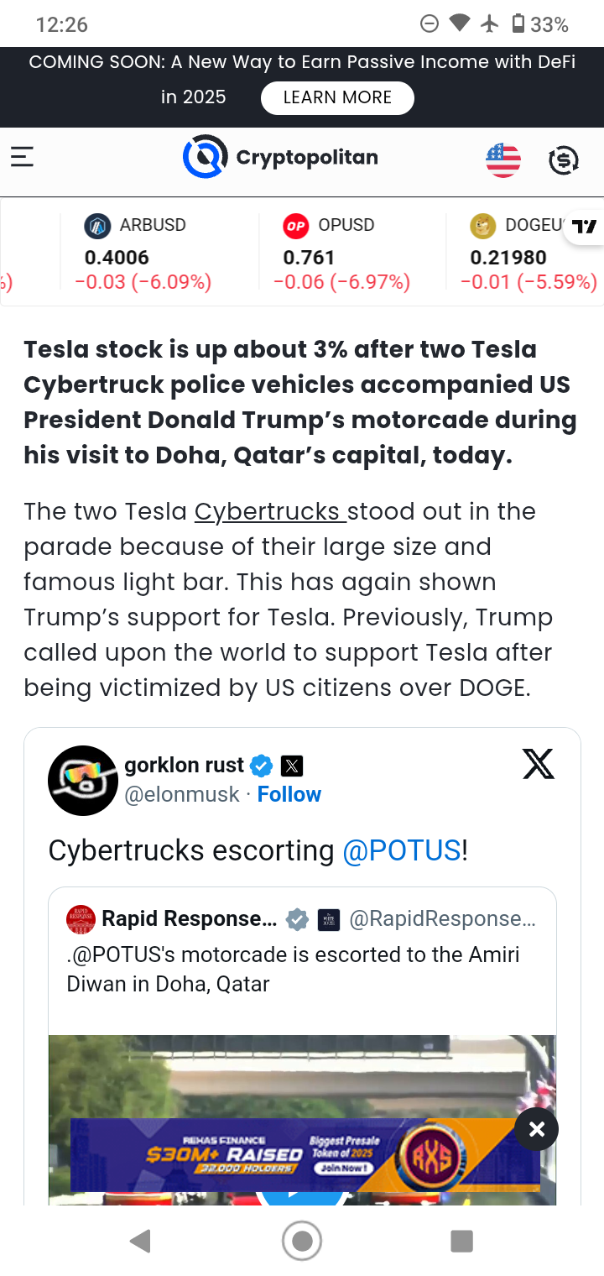604x1276 pixels.
Task: Open the @POTUS mention link
Action: [401, 850]
